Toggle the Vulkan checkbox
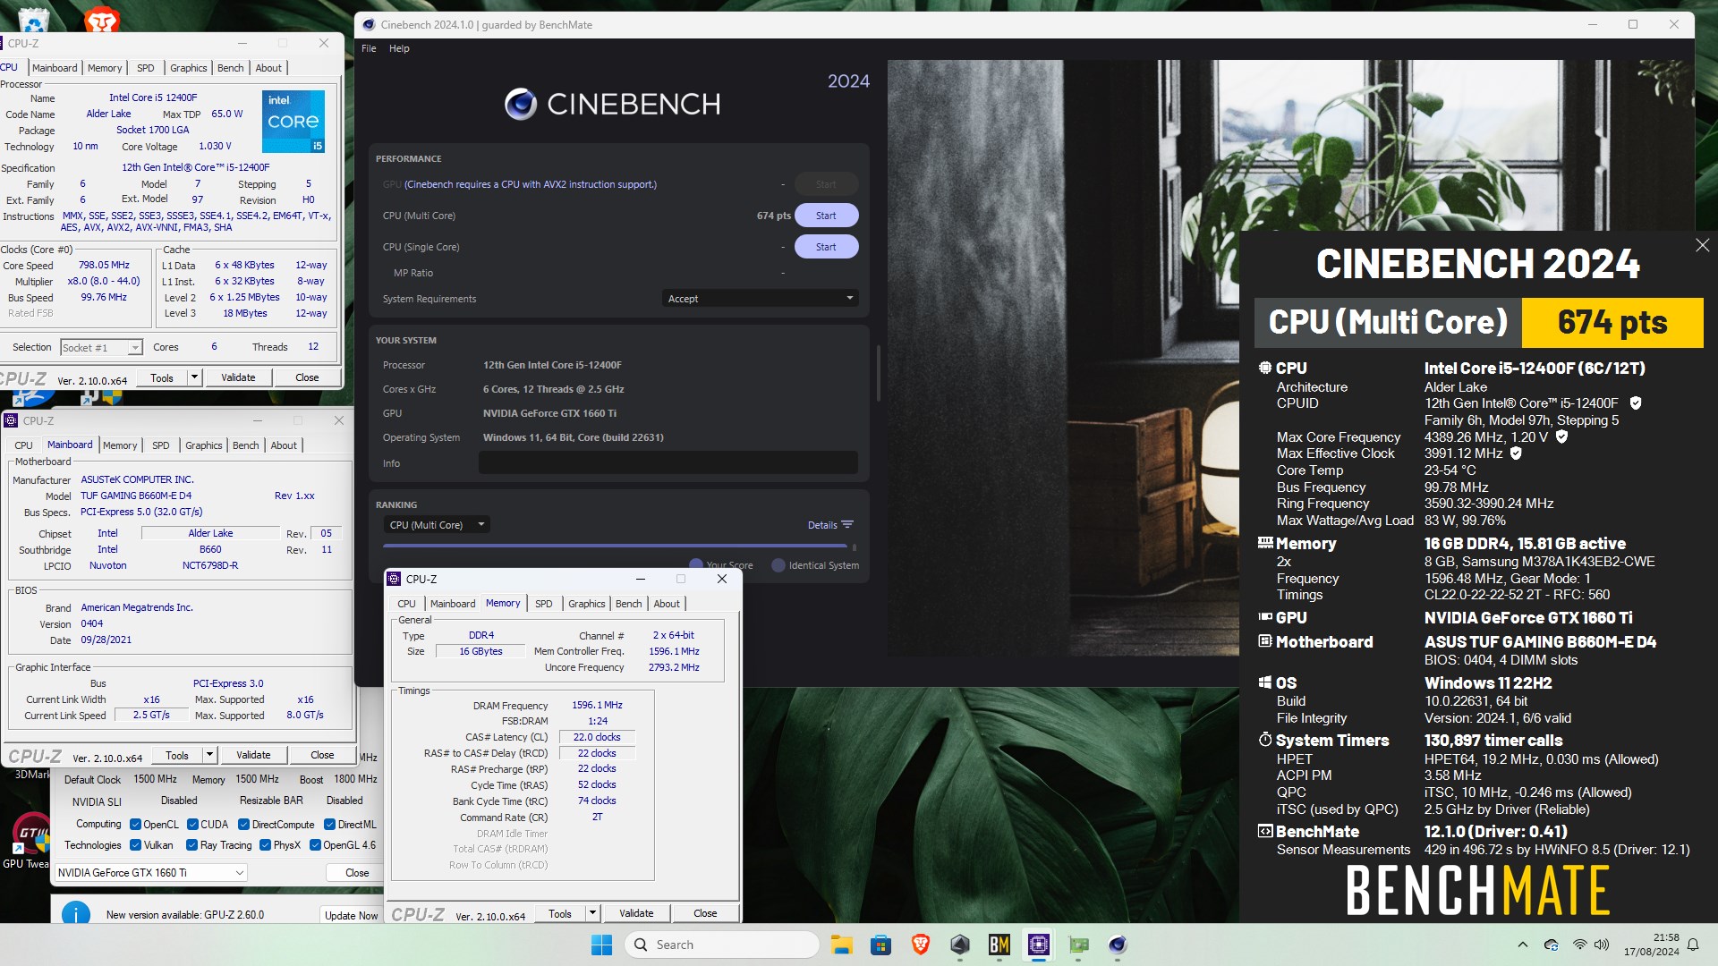1718x966 pixels. 135,845
